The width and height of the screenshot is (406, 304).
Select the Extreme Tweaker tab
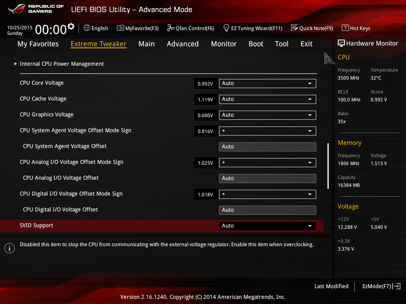(98, 44)
